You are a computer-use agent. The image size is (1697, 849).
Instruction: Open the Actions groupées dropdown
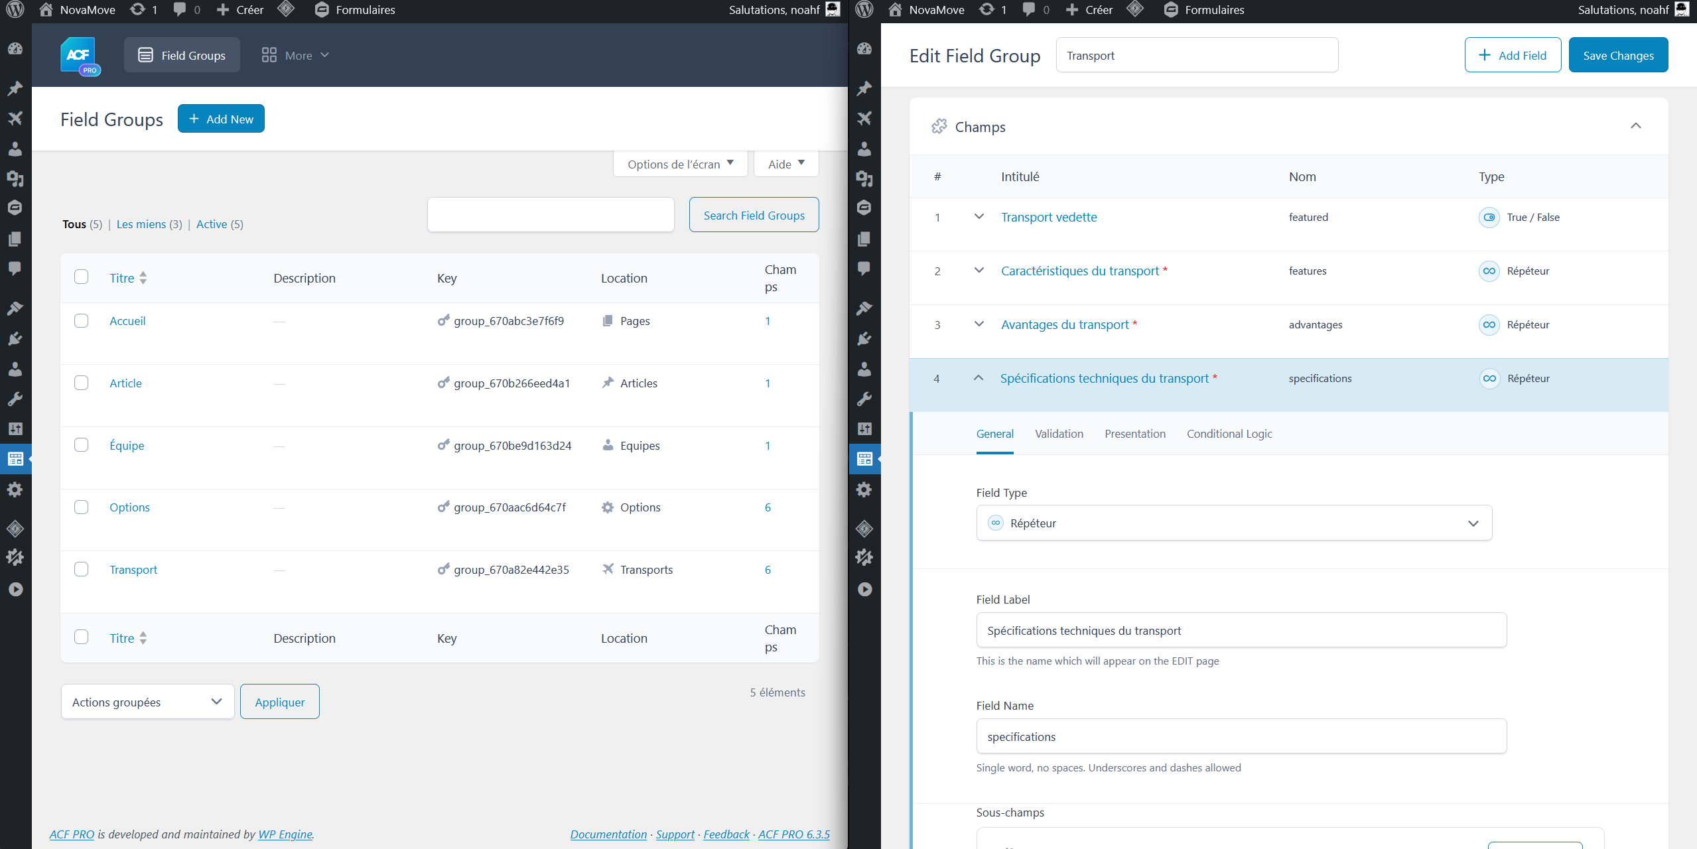147,702
